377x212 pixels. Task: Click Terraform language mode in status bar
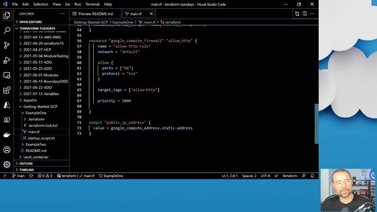pos(289,176)
